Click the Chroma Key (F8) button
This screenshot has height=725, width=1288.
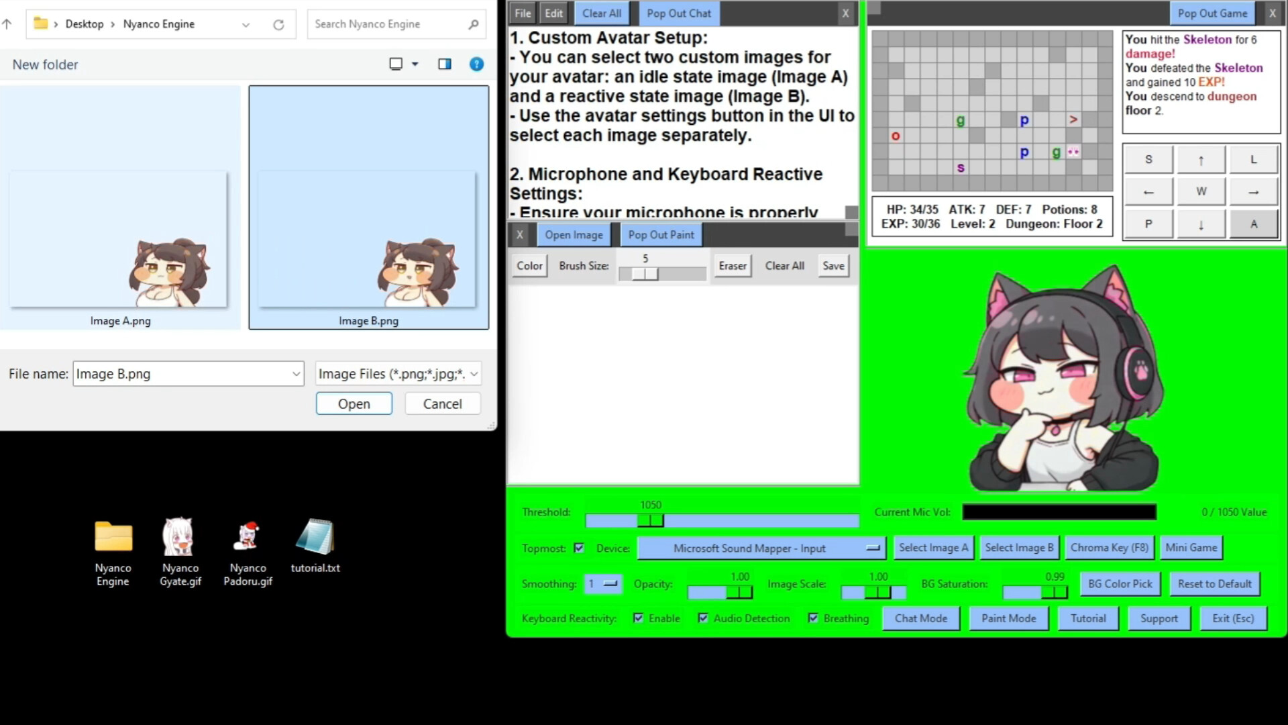pyautogui.click(x=1109, y=548)
